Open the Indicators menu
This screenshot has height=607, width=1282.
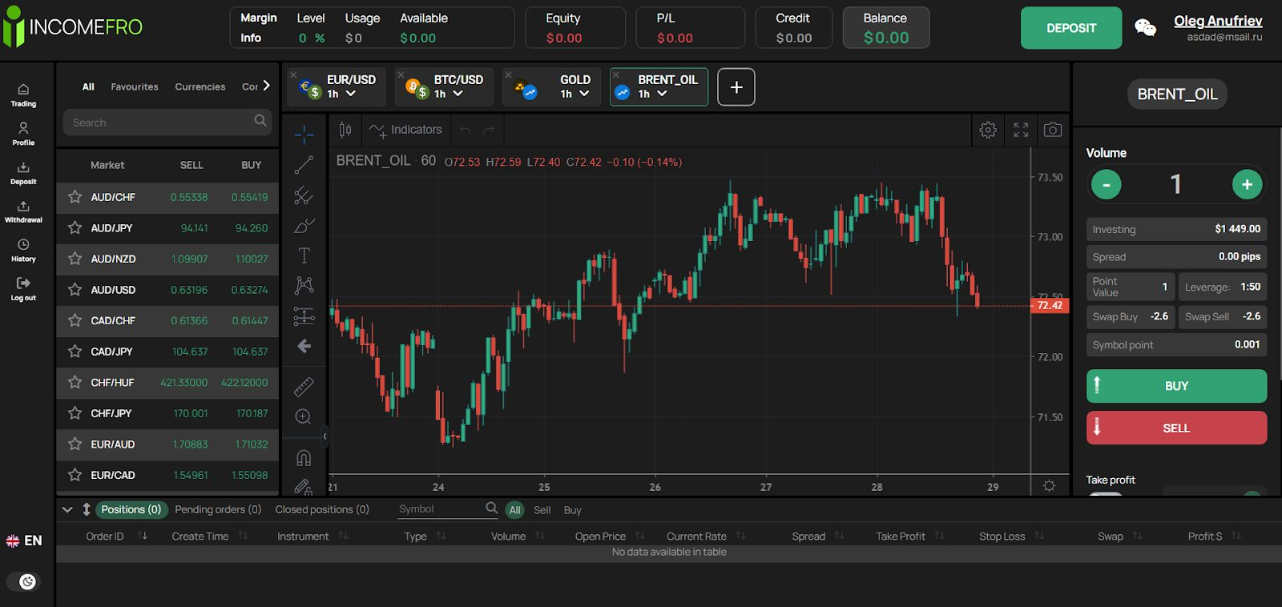[405, 130]
